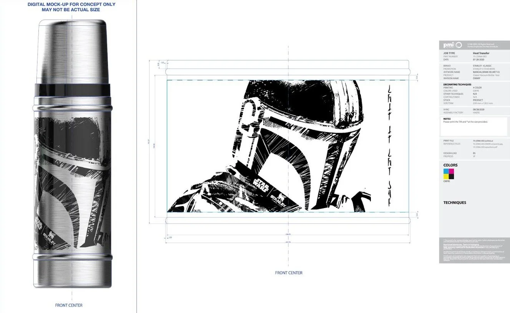Click the '08/28/2020' X-FAC date
Viewport: 510px width, 313px height.
478,110
